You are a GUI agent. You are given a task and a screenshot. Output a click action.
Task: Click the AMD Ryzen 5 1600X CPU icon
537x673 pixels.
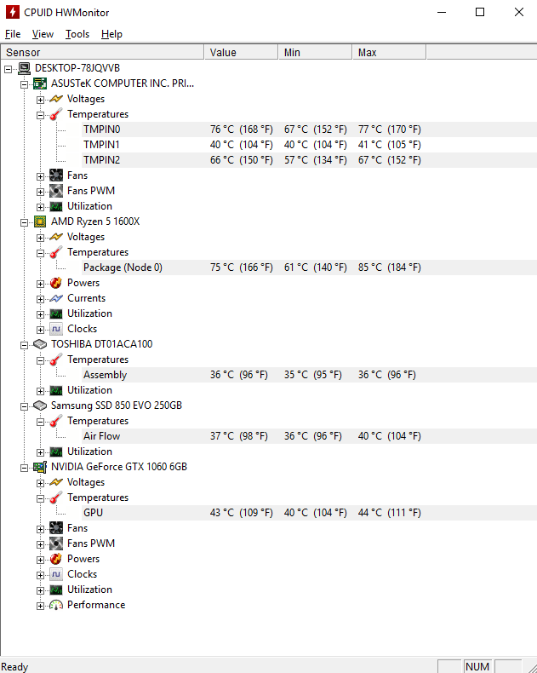tap(40, 221)
